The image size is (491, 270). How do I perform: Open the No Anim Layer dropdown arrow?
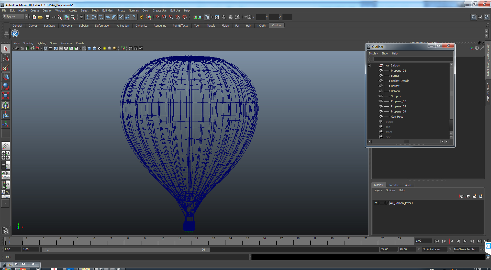coord(419,249)
